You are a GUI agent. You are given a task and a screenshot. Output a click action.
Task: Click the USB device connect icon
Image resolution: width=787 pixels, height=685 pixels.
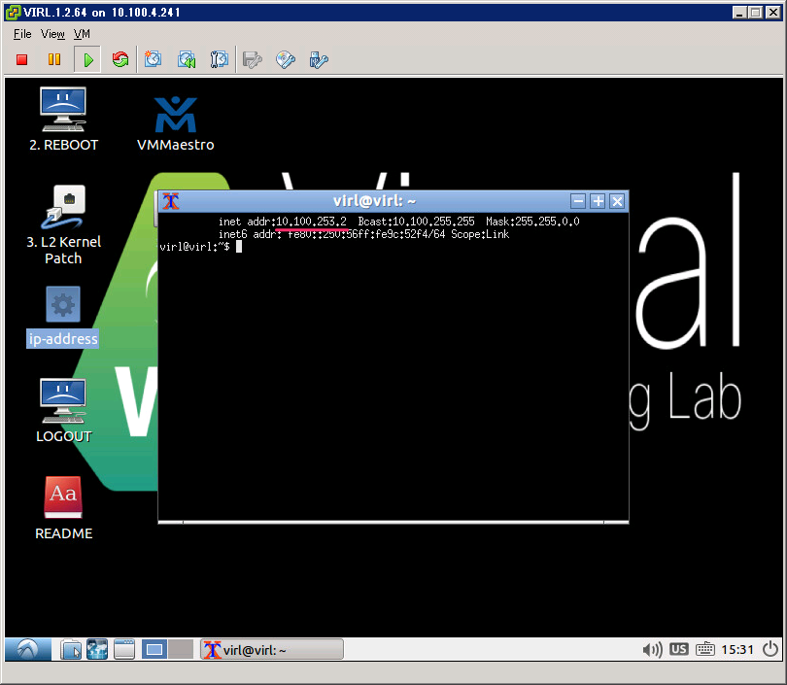point(319,59)
